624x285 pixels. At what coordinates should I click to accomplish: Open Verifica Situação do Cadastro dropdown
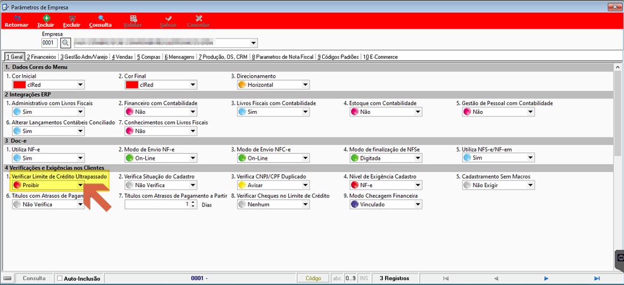[x=193, y=185]
